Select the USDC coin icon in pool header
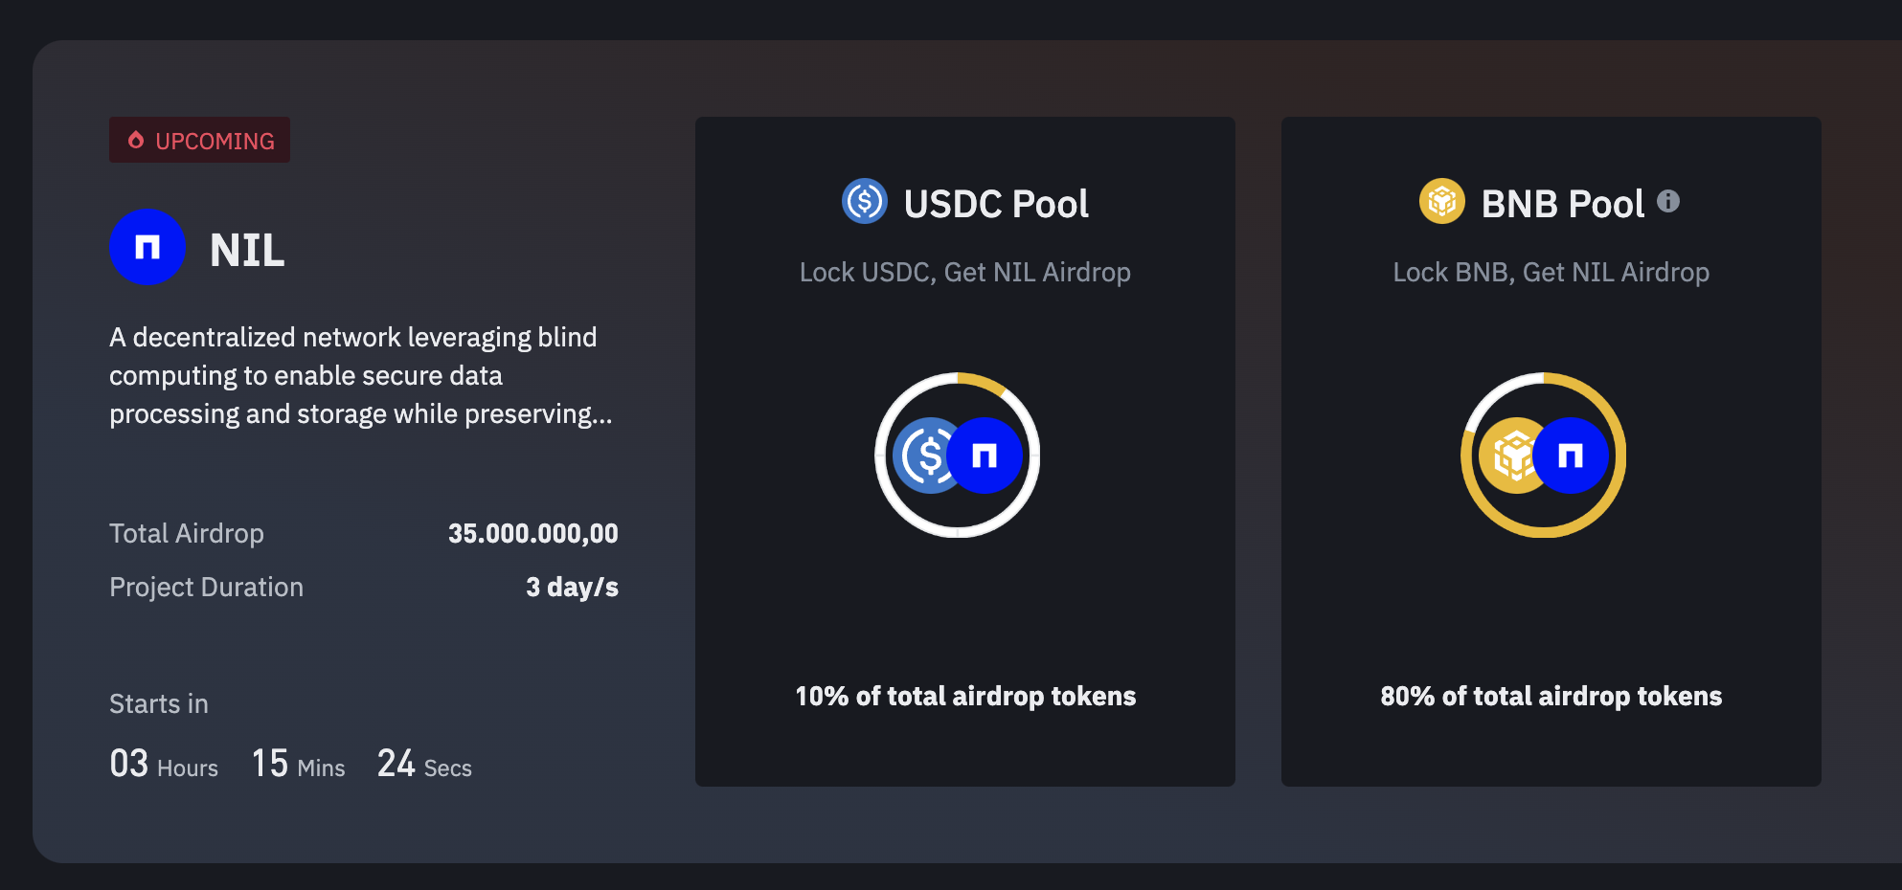 point(865,202)
